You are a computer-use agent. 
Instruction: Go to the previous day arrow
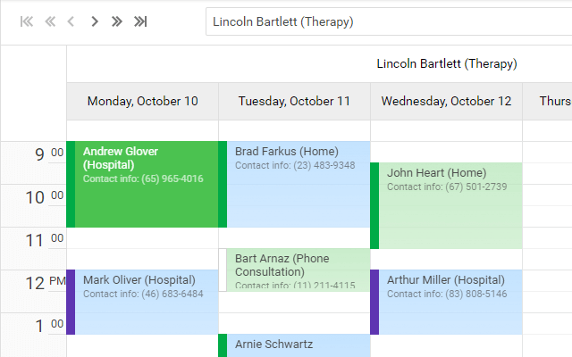(x=71, y=21)
